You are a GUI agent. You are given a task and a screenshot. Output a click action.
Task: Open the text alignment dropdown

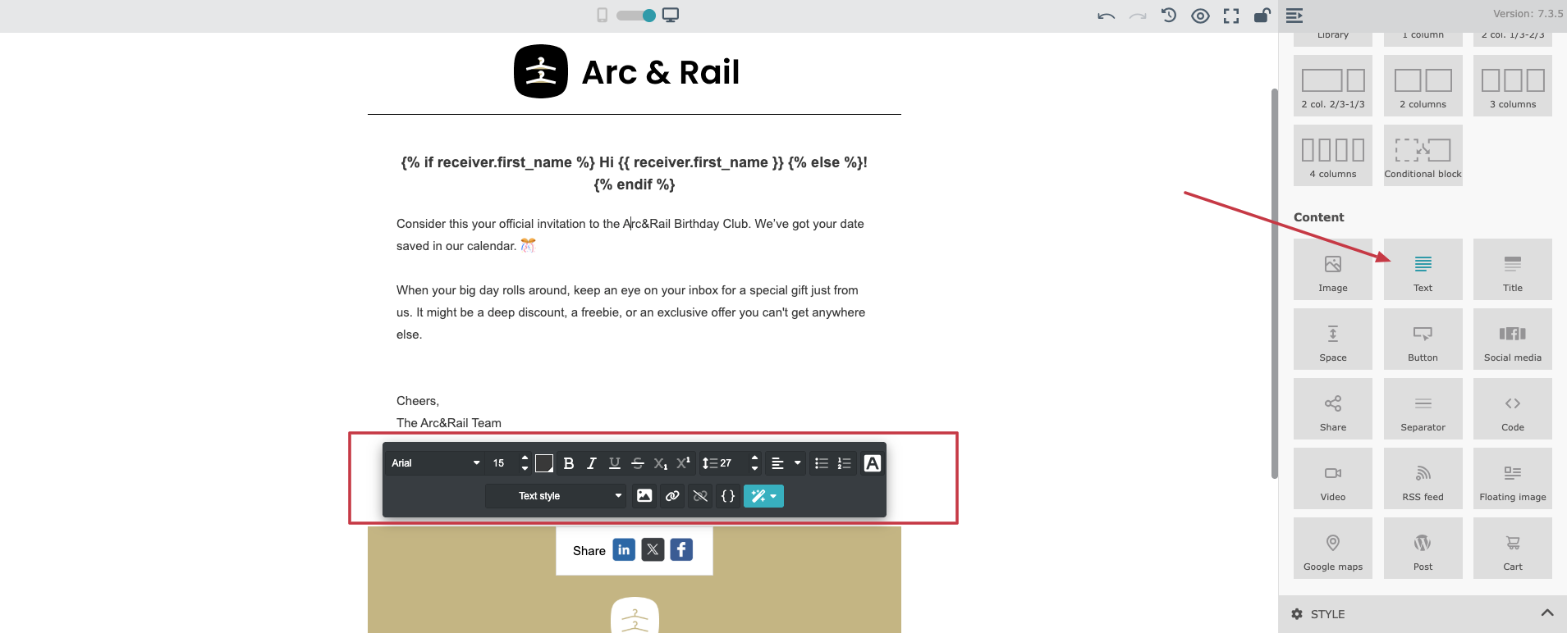(x=786, y=463)
